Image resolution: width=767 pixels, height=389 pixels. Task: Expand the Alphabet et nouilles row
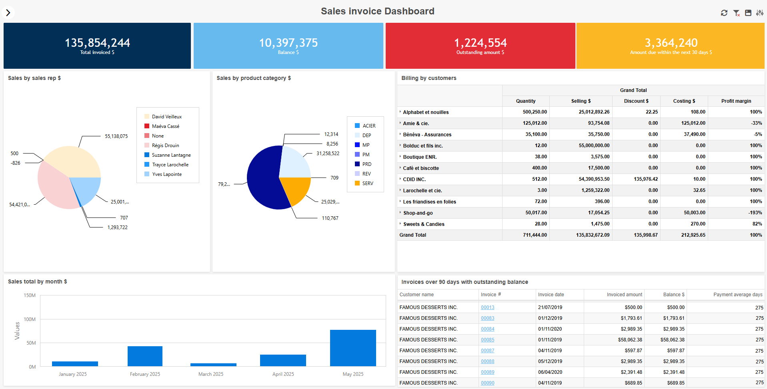[400, 112]
